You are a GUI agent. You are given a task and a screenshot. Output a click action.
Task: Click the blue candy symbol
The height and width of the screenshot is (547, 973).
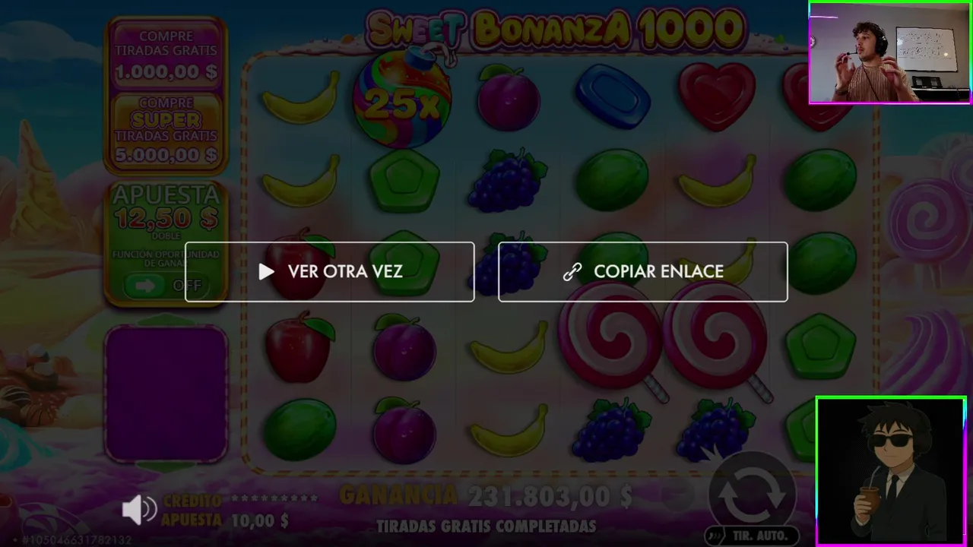coord(613,96)
